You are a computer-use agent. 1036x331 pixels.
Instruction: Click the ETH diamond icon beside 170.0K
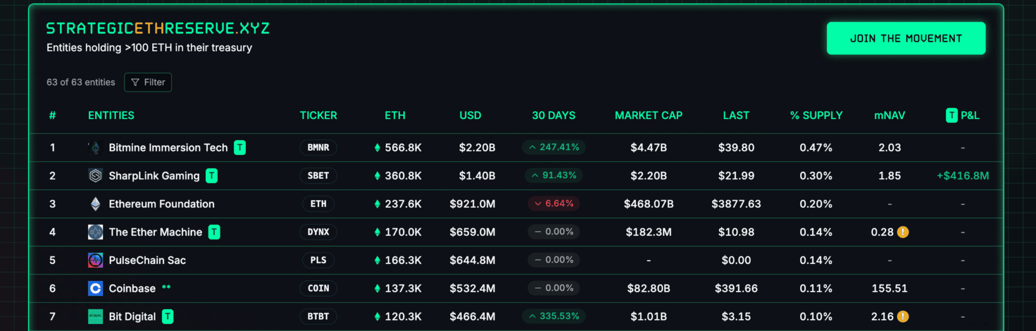[x=377, y=232]
